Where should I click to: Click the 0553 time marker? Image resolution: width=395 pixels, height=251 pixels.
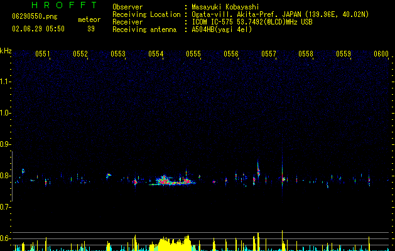pos(118,54)
